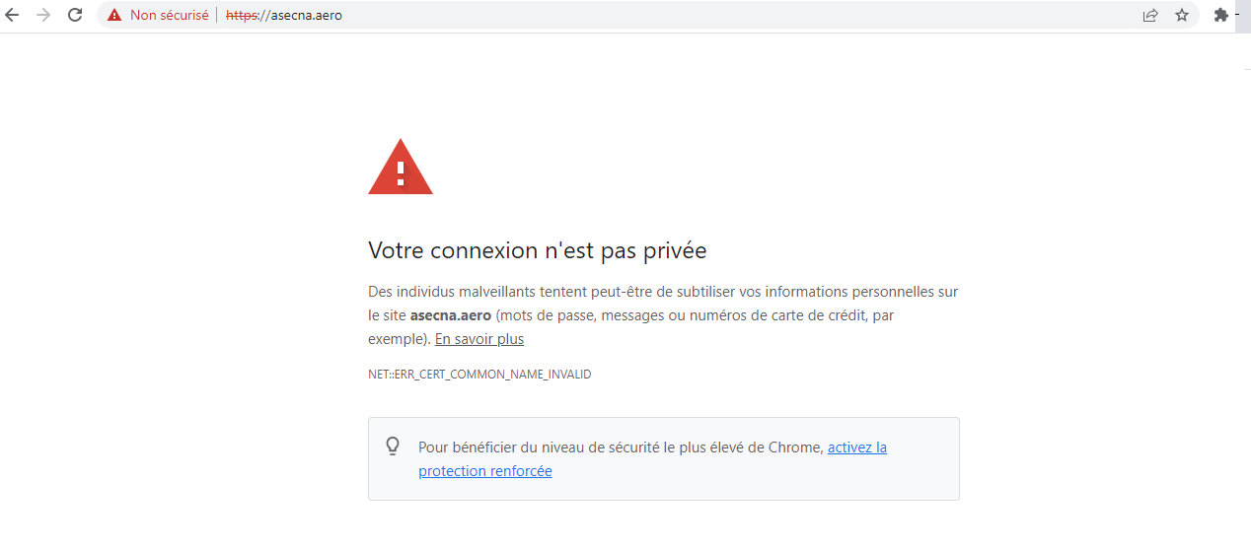Image resolution: width=1251 pixels, height=550 pixels.
Task: Click the NET::ERR_CERT_COMMON_NAME_INVALID error code
Action: click(479, 375)
